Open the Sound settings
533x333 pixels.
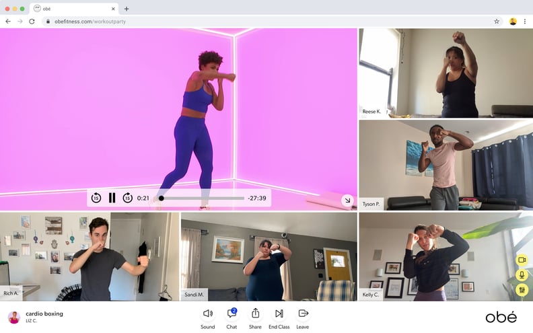click(x=208, y=318)
